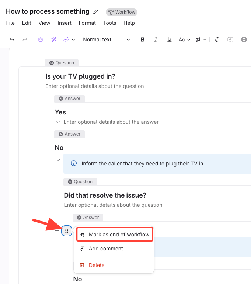Click the magic wand icon
Image resolution: width=251 pixels, height=284 pixels.
tap(54, 40)
